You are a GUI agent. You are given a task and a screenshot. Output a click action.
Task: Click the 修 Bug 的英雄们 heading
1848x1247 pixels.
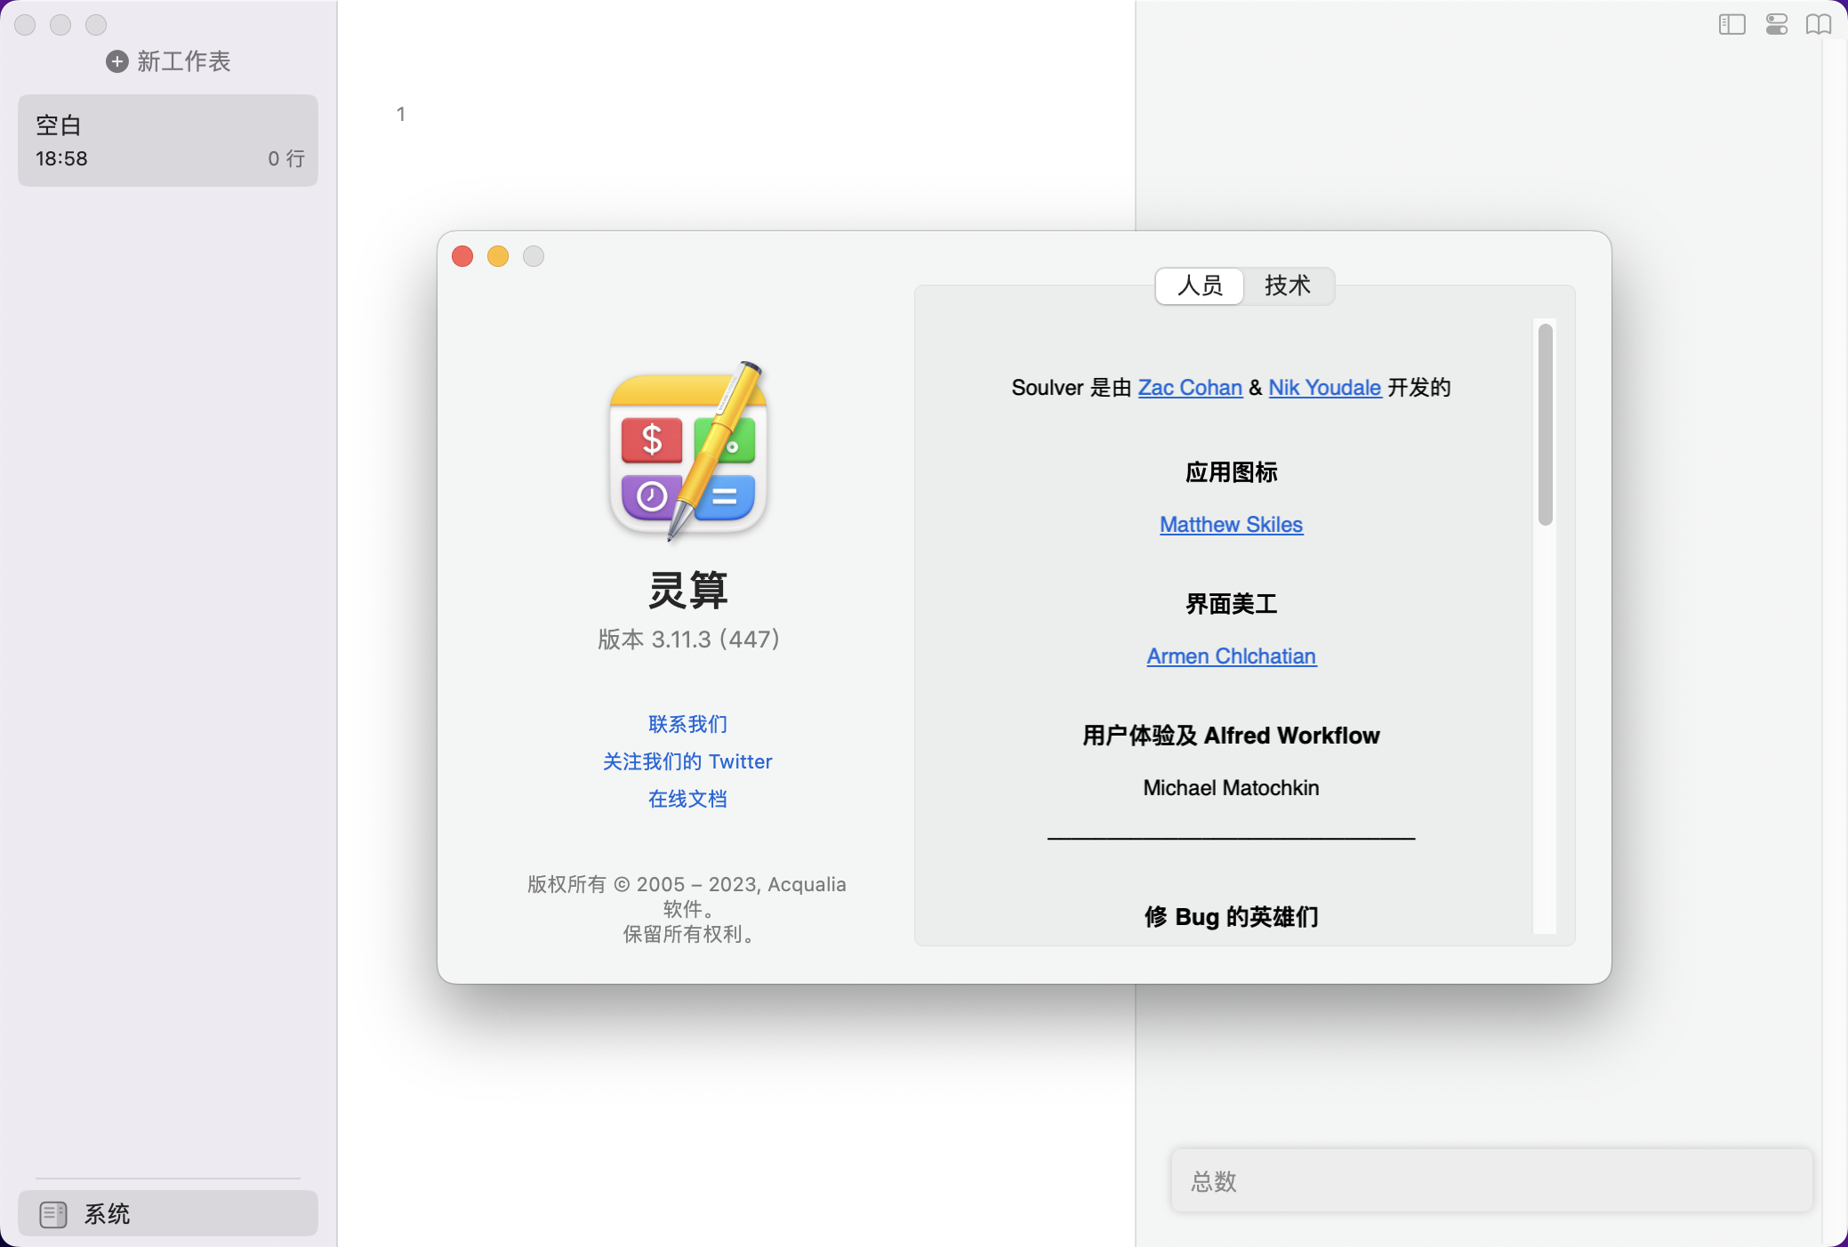click(x=1231, y=916)
